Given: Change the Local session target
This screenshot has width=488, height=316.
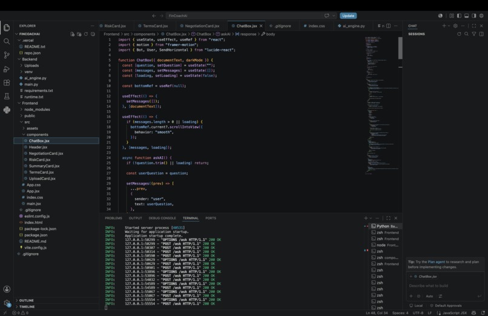Looking at the screenshot, I should (416, 306).
